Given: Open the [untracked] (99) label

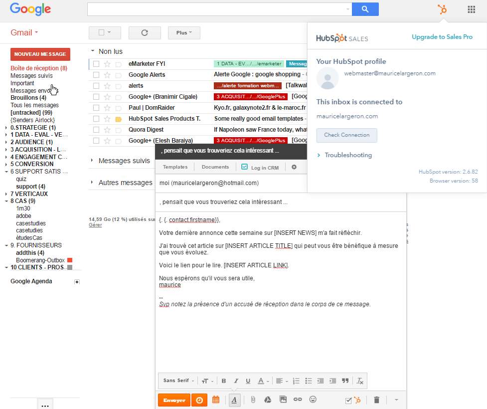Looking at the screenshot, I should pos(31,113).
